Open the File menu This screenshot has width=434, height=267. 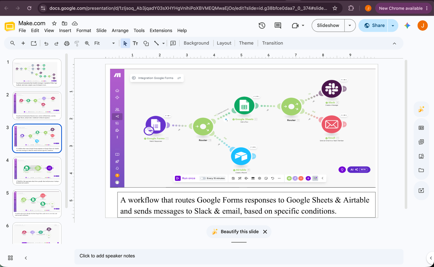[22, 30]
